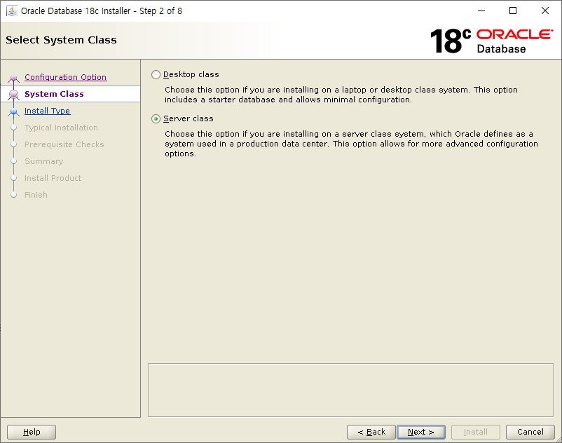Select the Server class radio button

[x=156, y=118]
